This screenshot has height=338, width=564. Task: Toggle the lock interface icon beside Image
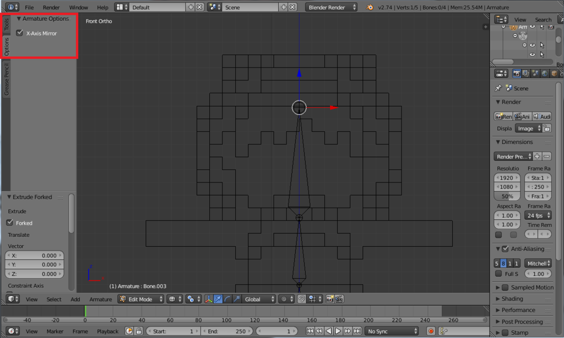tap(547, 128)
